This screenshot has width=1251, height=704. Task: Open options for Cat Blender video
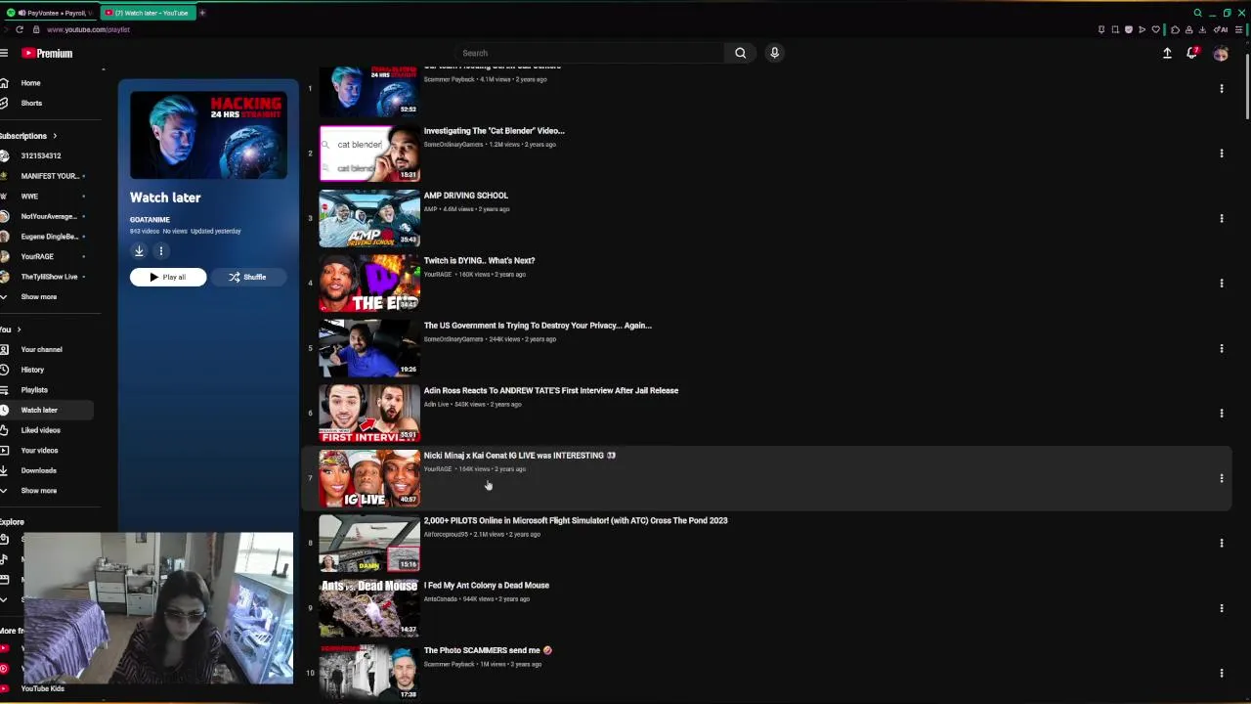[1221, 154]
